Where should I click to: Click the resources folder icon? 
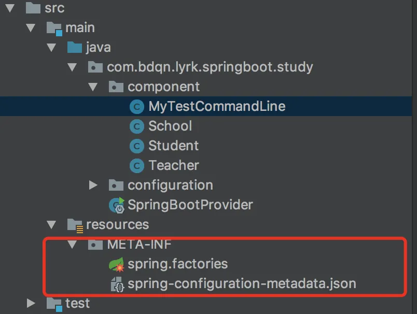(75, 224)
